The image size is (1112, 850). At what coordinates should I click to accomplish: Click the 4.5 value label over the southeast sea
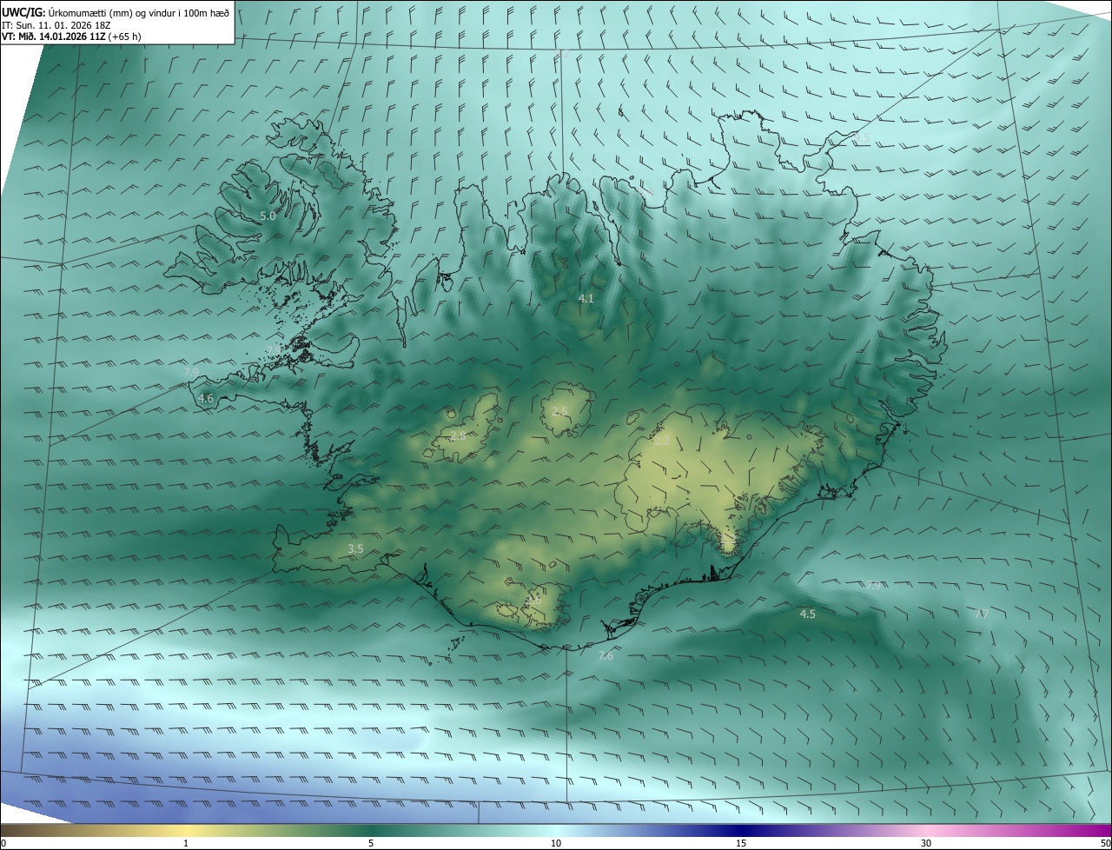(x=808, y=614)
